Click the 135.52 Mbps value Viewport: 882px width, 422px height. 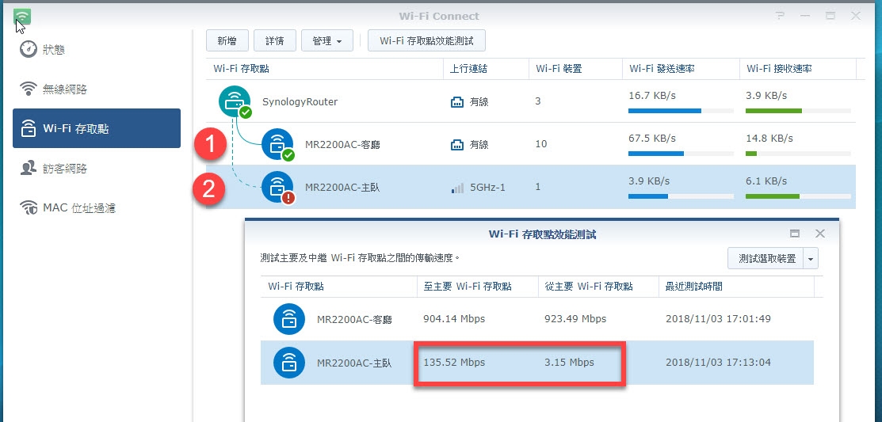[x=454, y=363]
